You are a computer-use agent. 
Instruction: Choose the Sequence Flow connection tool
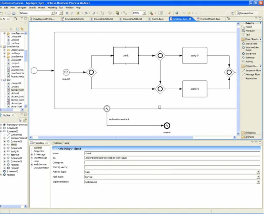[x=251, y=70]
